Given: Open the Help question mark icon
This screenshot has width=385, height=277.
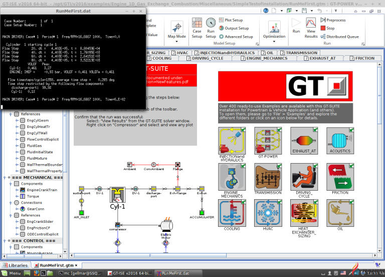Looking at the screenshot, I should coord(266,11).
